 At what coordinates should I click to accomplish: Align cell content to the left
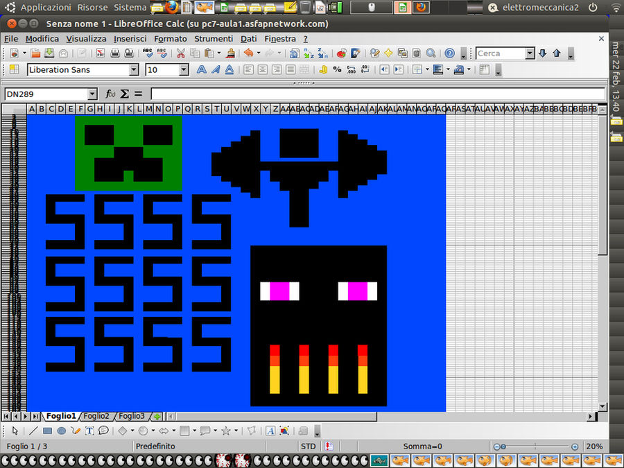pos(248,69)
